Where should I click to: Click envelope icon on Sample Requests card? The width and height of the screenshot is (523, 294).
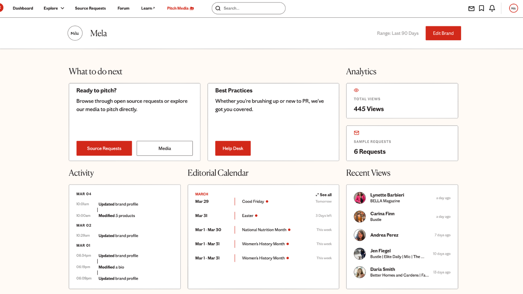(356, 133)
